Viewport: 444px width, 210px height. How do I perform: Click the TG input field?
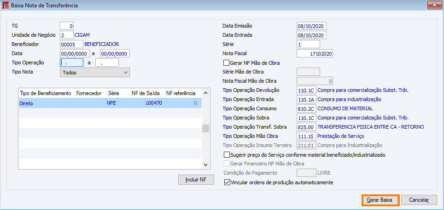point(67,26)
